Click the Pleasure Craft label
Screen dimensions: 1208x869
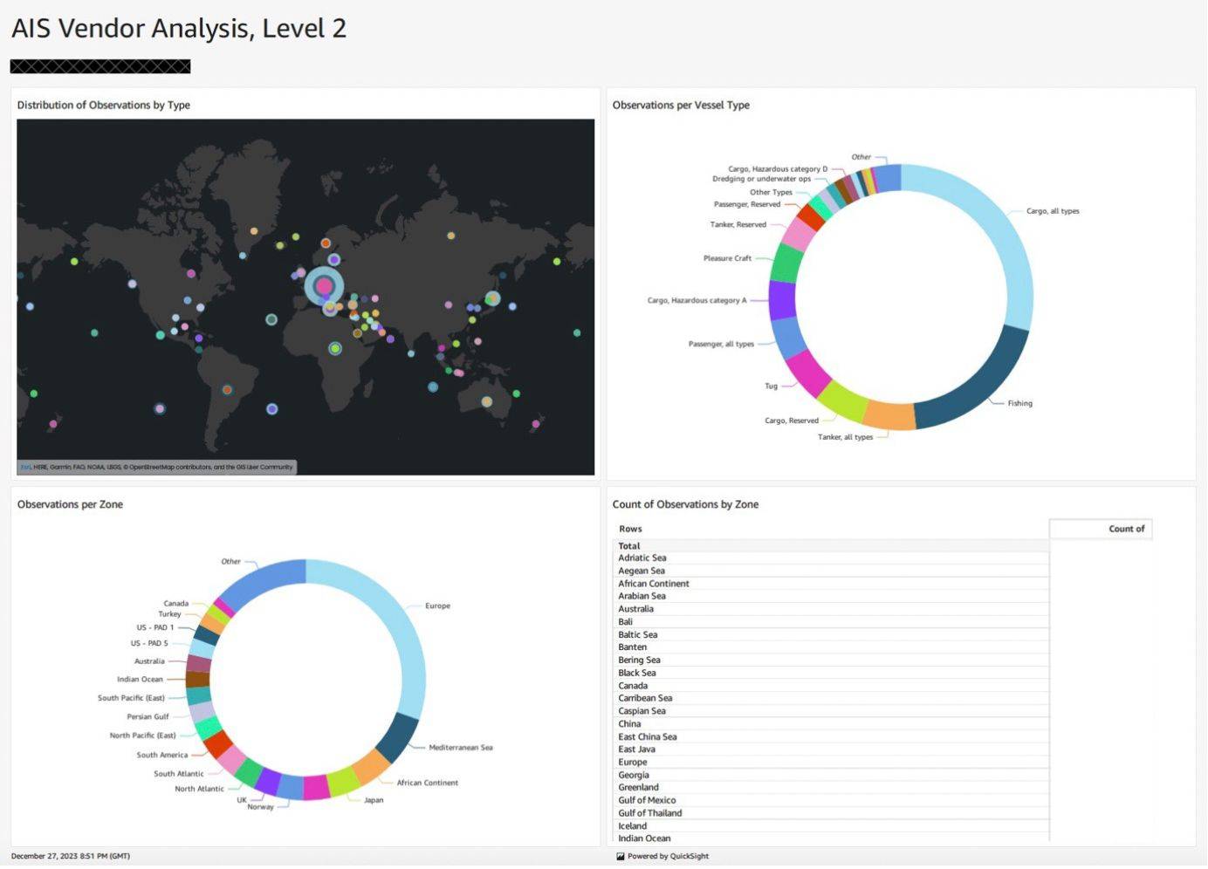pos(726,258)
